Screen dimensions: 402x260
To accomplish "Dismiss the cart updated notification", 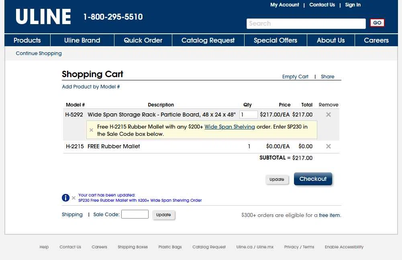I will click(73, 198).
